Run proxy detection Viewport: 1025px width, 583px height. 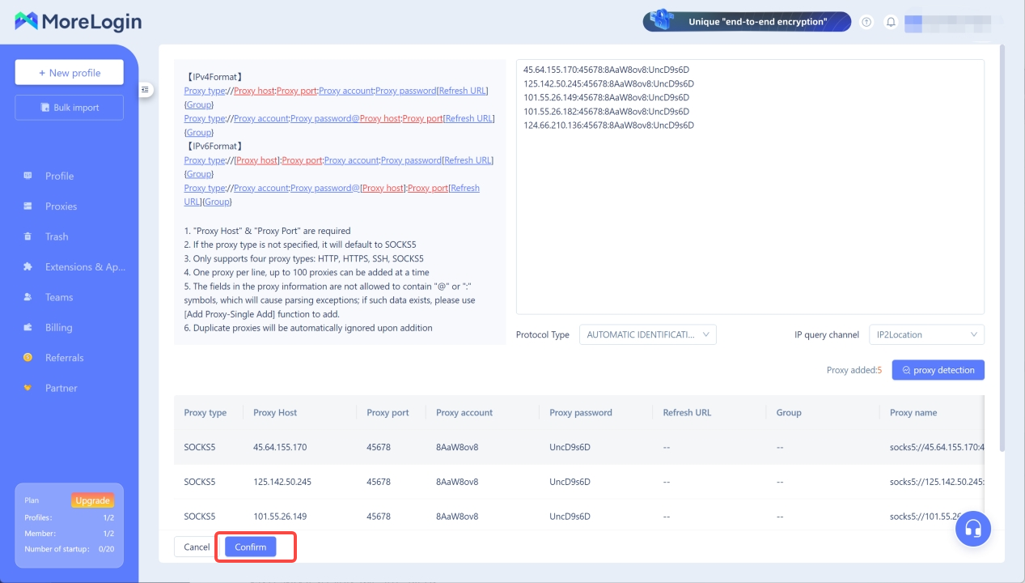tap(938, 370)
